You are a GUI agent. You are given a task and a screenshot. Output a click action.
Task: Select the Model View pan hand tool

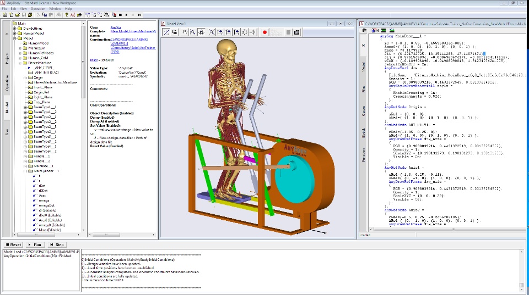tap(185, 32)
